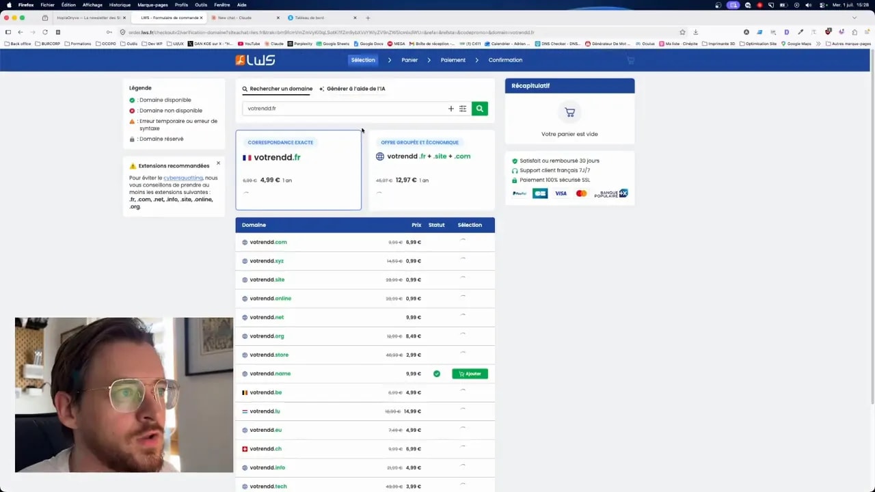Click the eyedropper extension icon in toolbar
Image resolution: width=875 pixels, height=492 pixels.
pyautogui.click(x=800, y=32)
